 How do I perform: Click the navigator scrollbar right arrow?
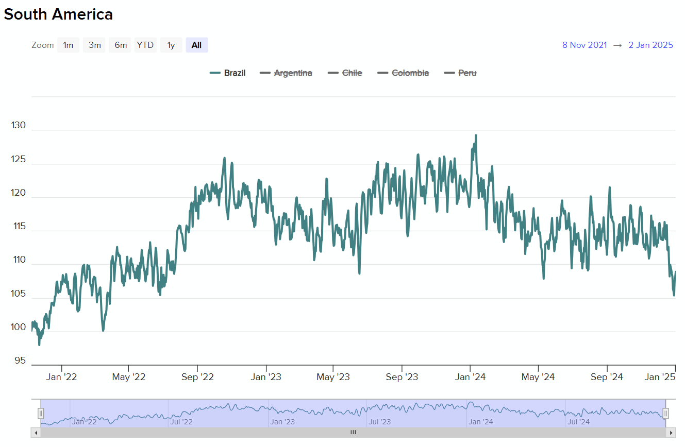[671, 433]
